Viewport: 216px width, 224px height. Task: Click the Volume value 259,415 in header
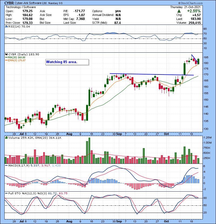click(x=195, y=23)
